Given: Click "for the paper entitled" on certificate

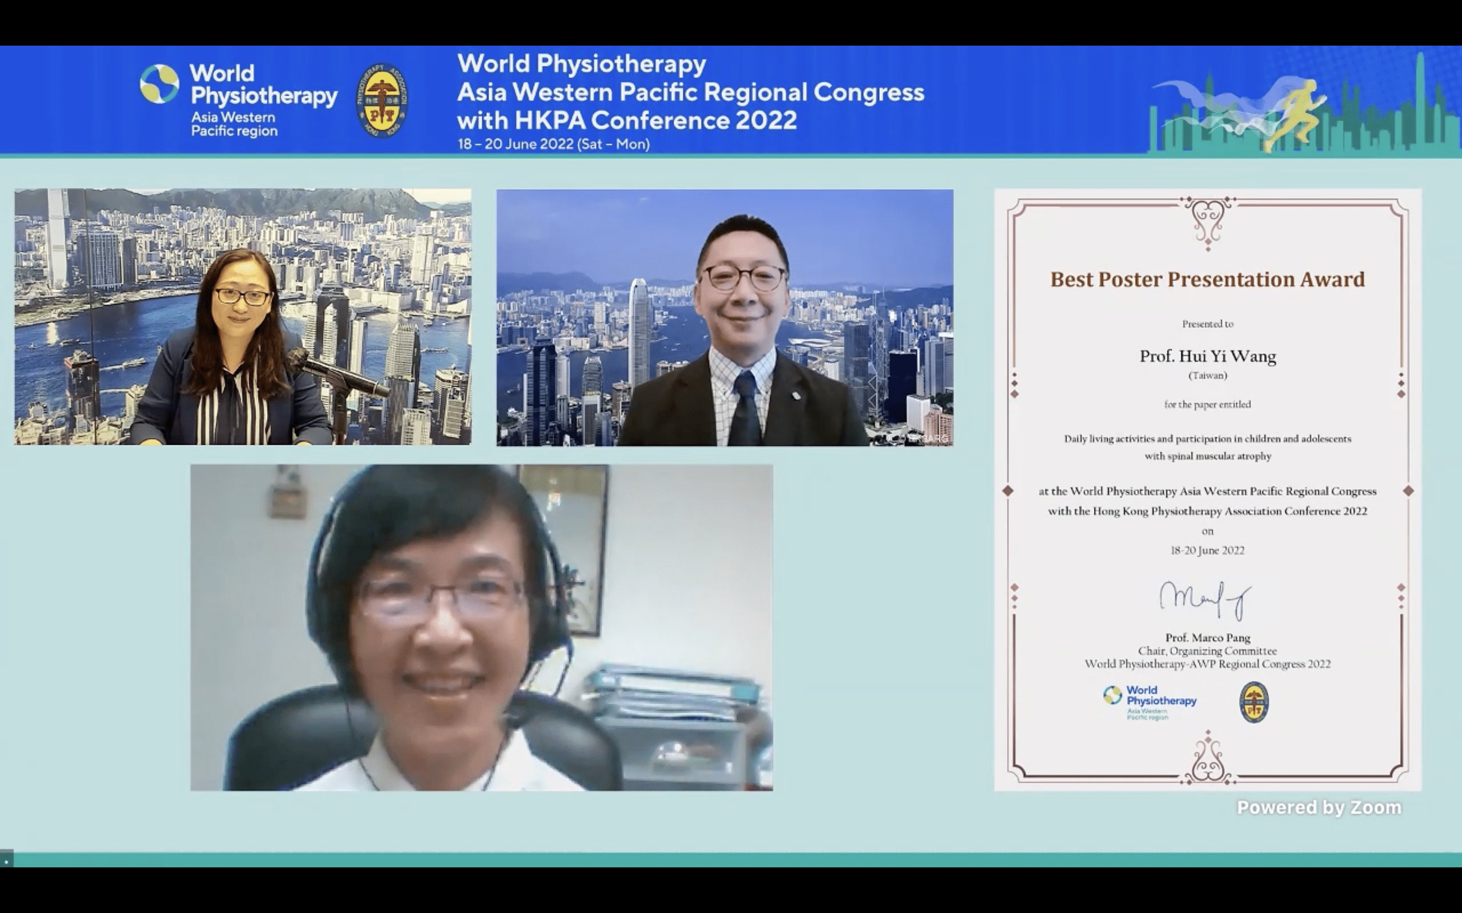Looking at the screenshot, I should [1208, 405].
